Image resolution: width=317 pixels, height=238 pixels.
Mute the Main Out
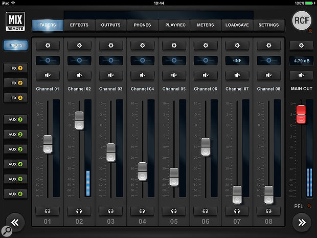coord(301,75)
